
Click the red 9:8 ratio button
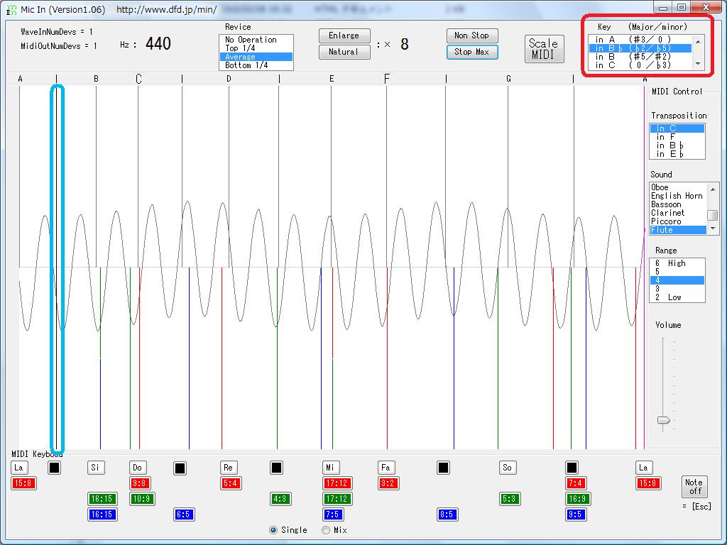pos(140,483)
